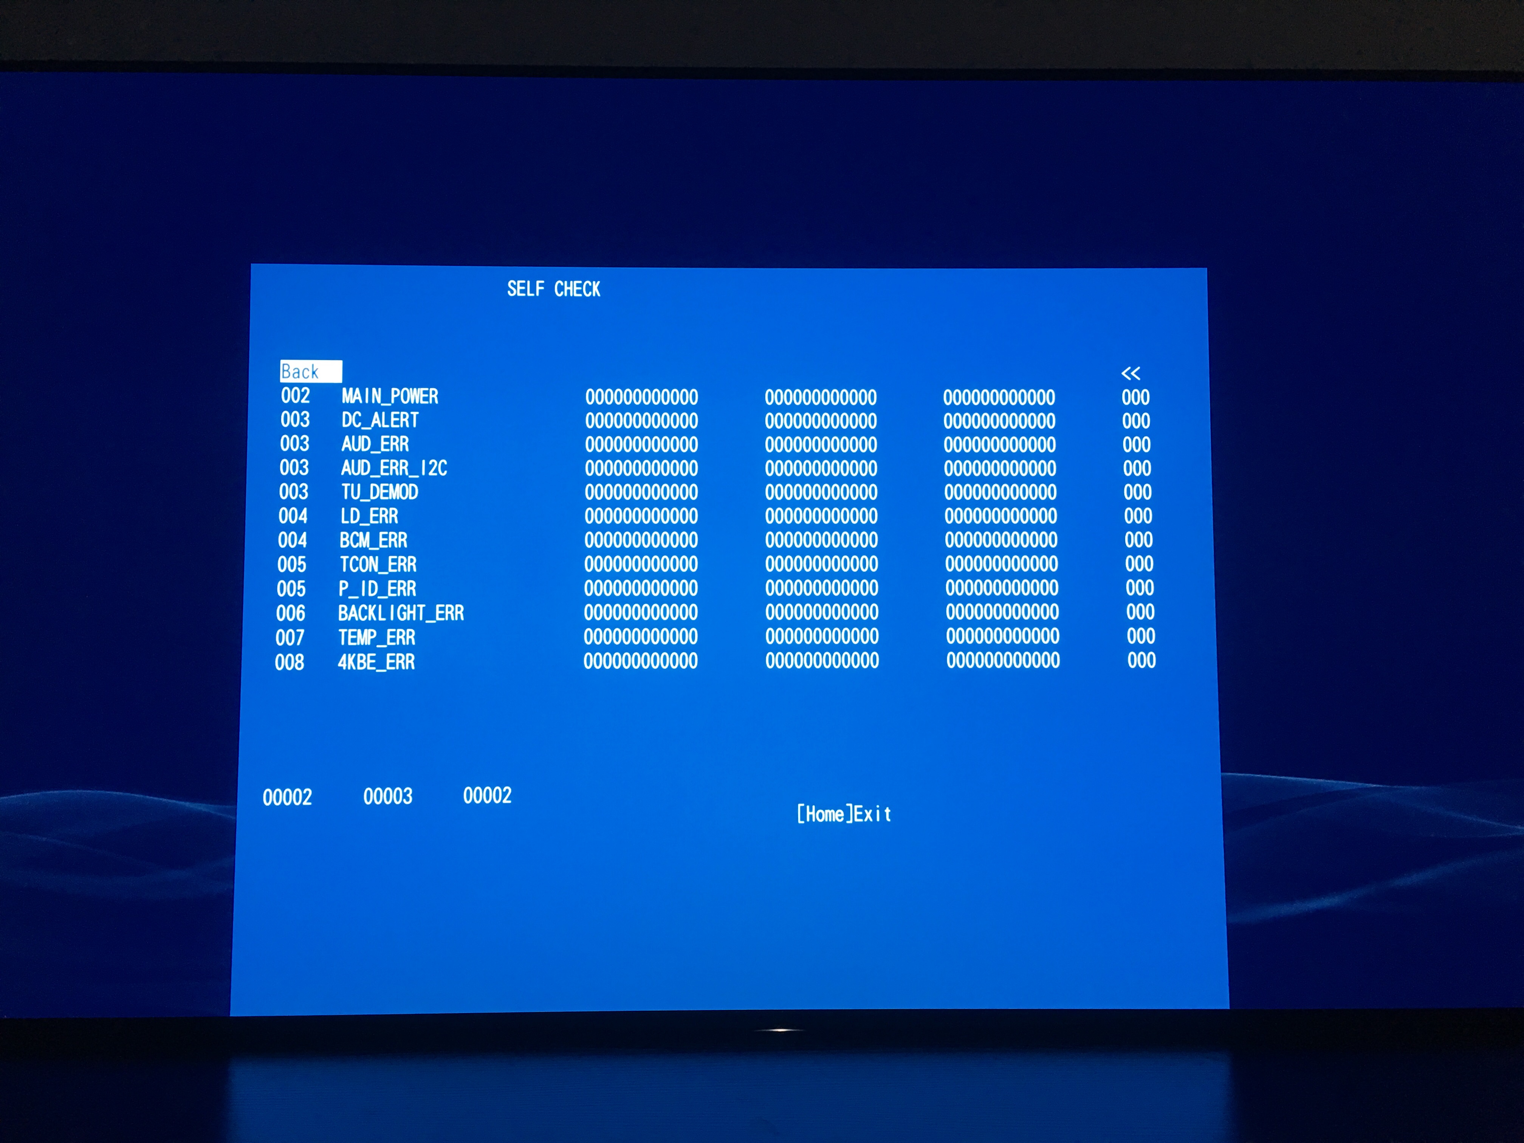Screen dimensions: 1524x1143
Task: Click the AUD_ERR_I2C entry
Action: point(393,468)
